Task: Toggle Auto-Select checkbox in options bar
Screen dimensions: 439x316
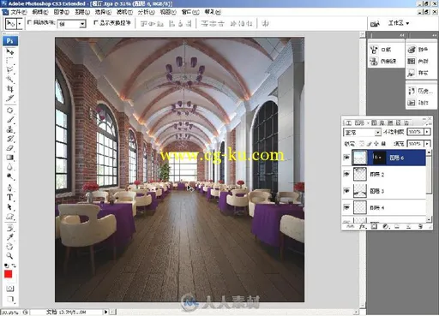Action: click(29, 22)
